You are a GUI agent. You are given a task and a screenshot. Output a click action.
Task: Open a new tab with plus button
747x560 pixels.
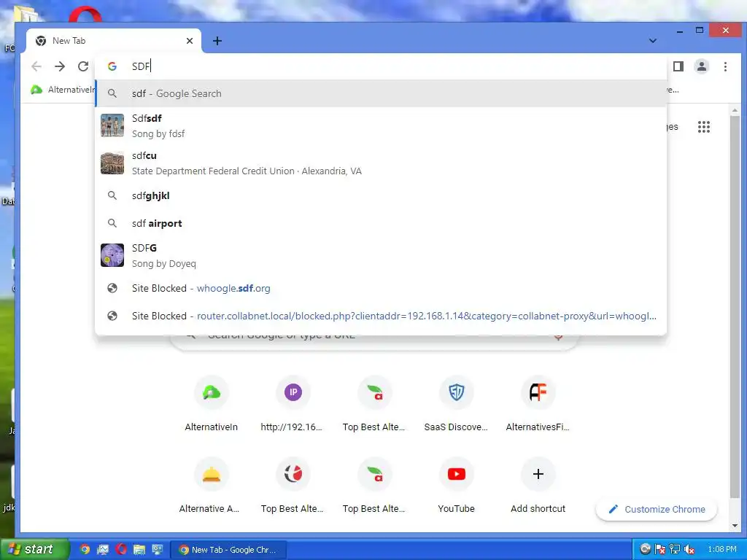[x=217, y=41]
